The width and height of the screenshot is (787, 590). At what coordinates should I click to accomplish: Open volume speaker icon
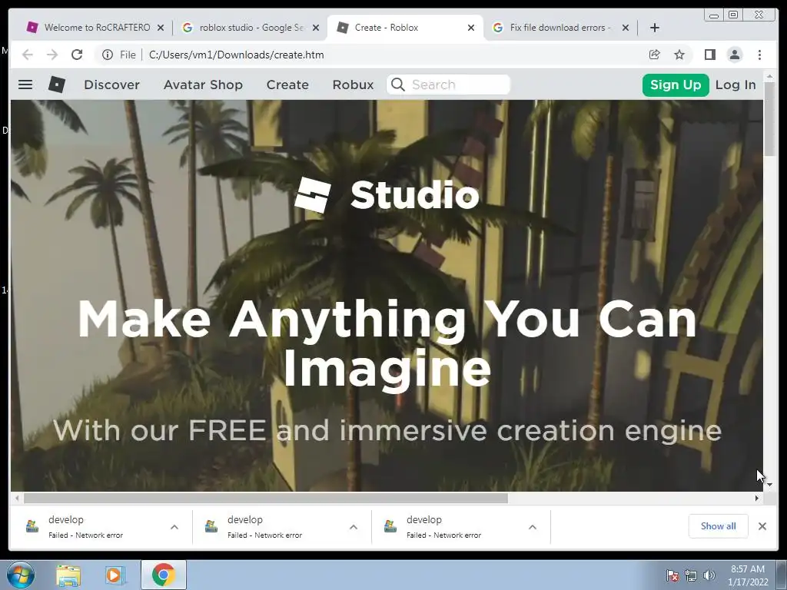pyautogui.click(x=709, y=575)
